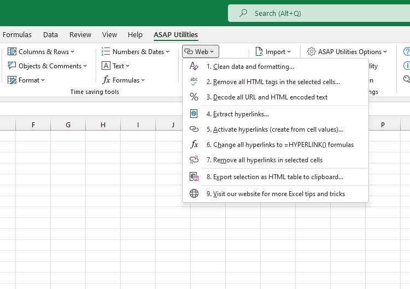This screenshot has height=289, width=410.
Task: Click the info circle icon
Action: [407, 66]
